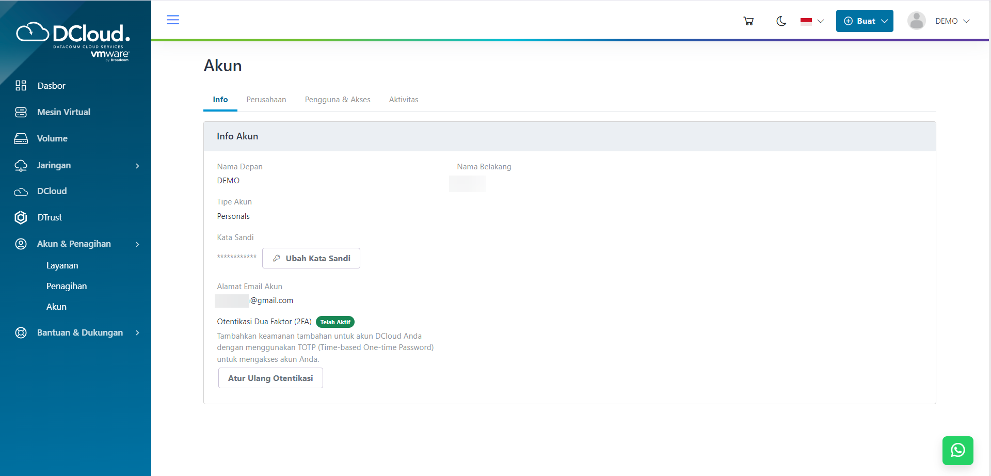Click the Ubah Kata Sandi button
The image size is (991, 476).
tap(311, 258)
